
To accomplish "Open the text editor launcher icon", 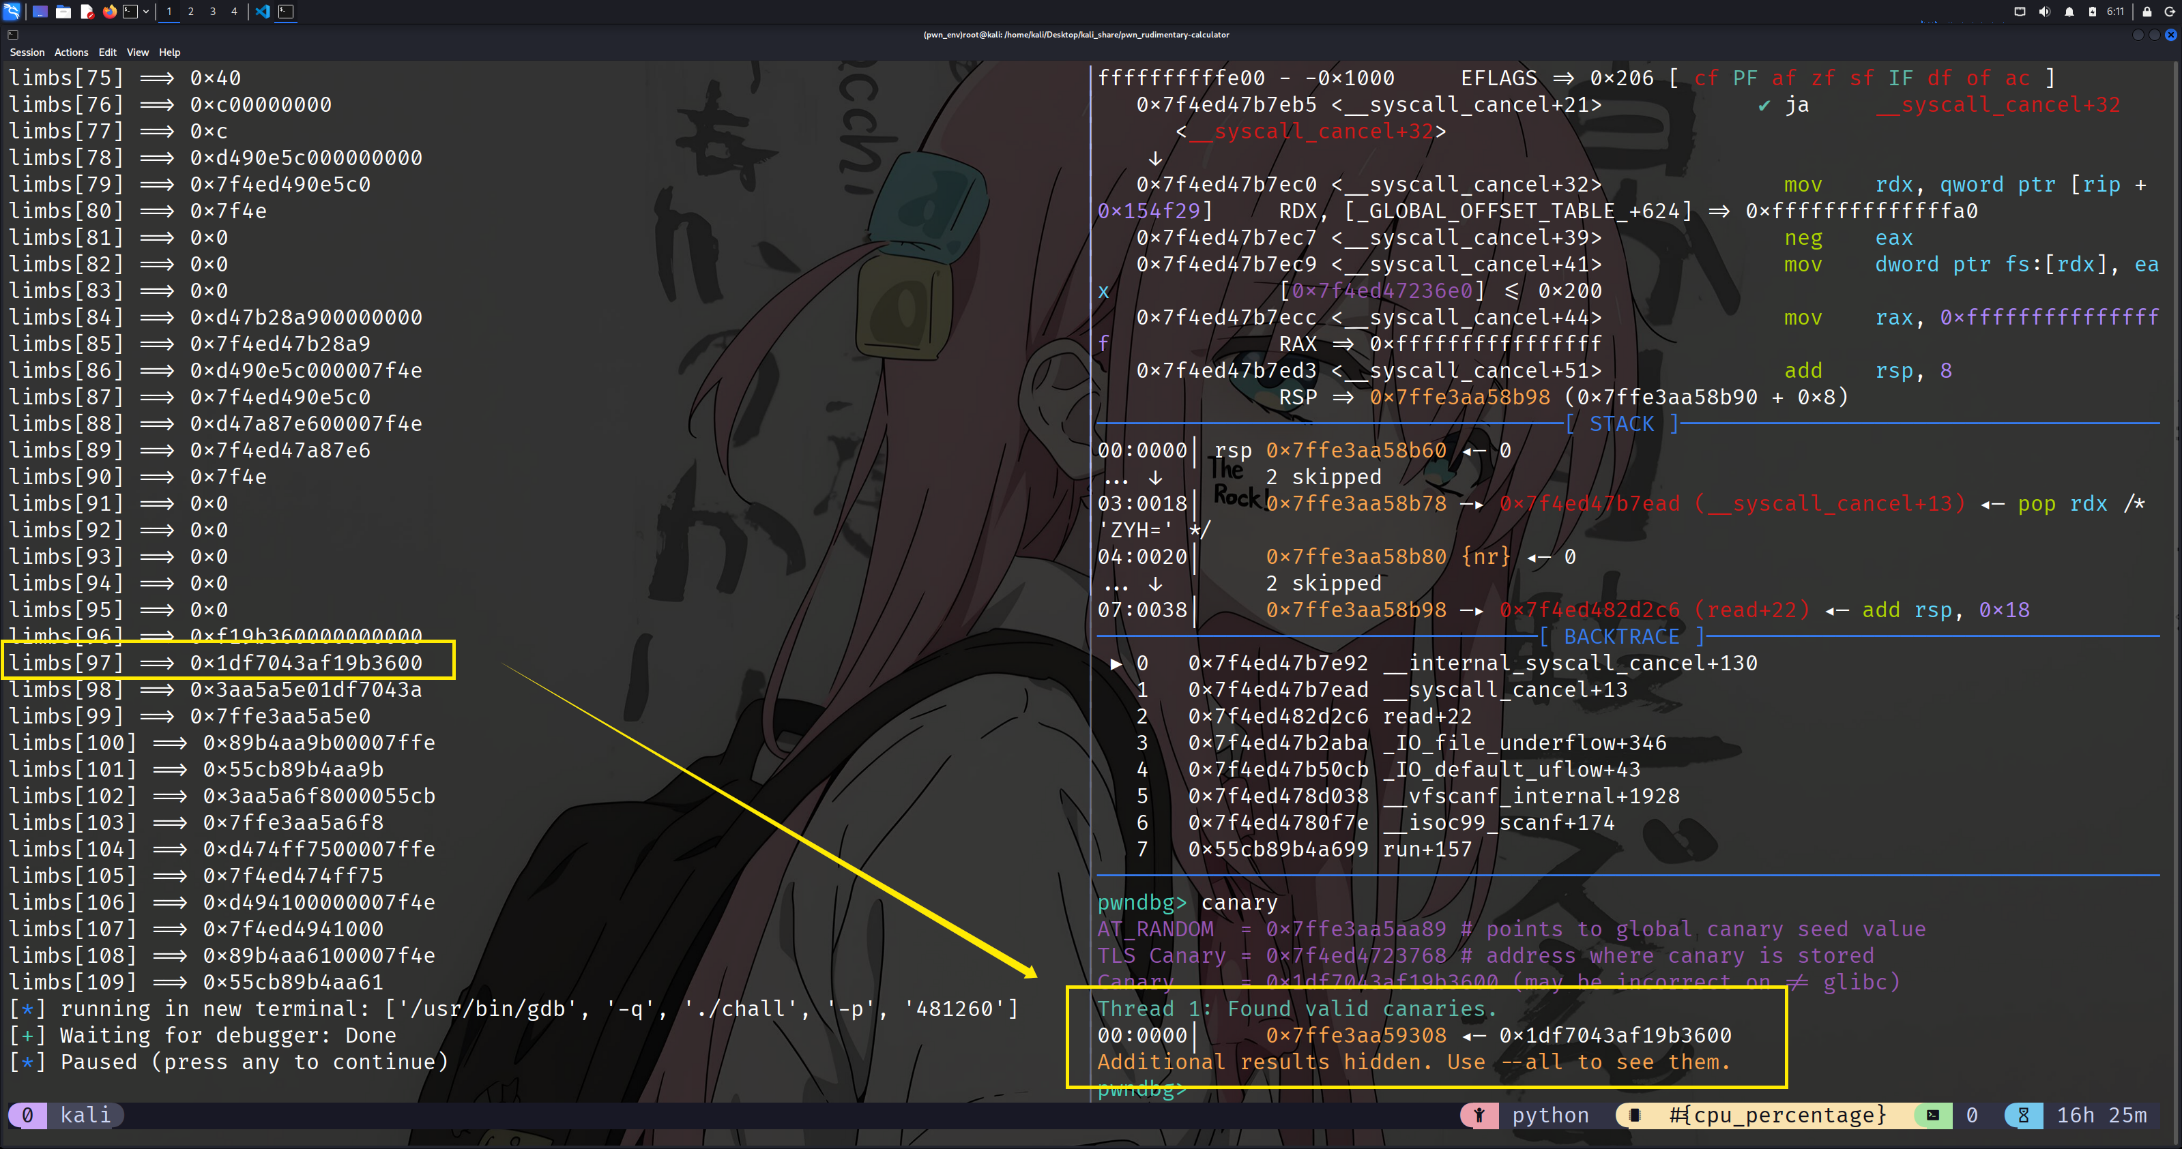I will [x=87, y=11].
